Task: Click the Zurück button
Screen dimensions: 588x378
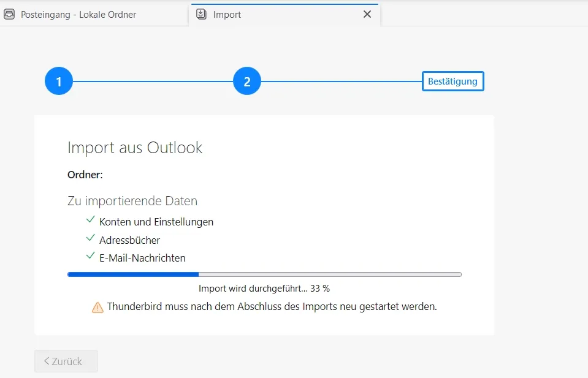Action: click(x=66, y=361)
